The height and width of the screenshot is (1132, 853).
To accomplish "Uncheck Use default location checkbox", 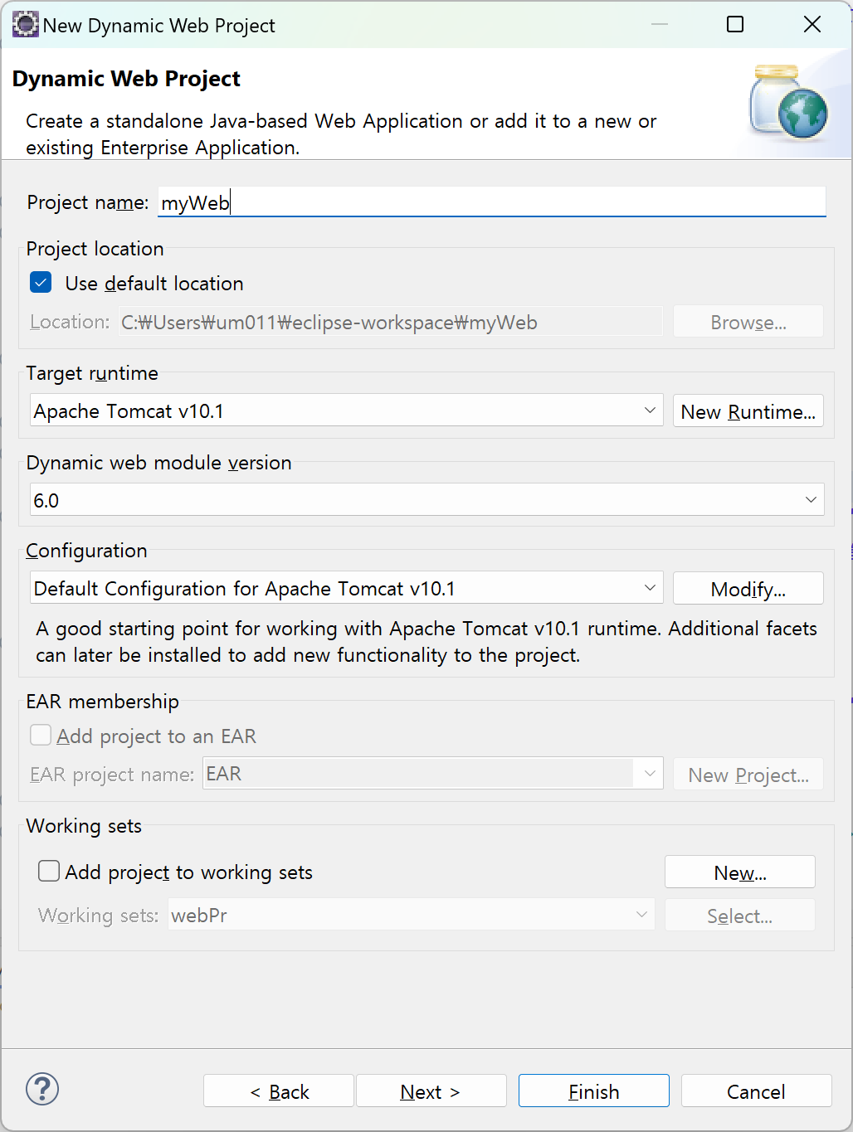I will [41, 283].
